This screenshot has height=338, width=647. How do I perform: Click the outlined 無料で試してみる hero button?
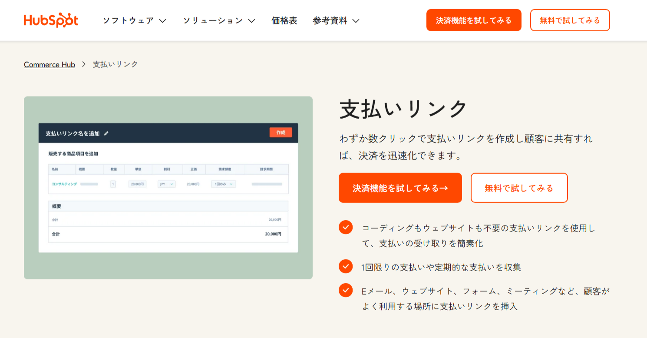[519, 188]
